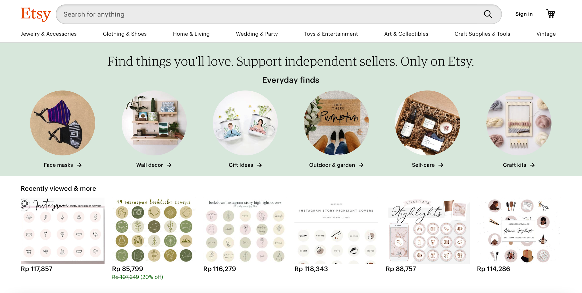The width and height of the screenshot is (582, 293).
Task: Click the arrow next to Craft kits
Action: tap(533, 165)
